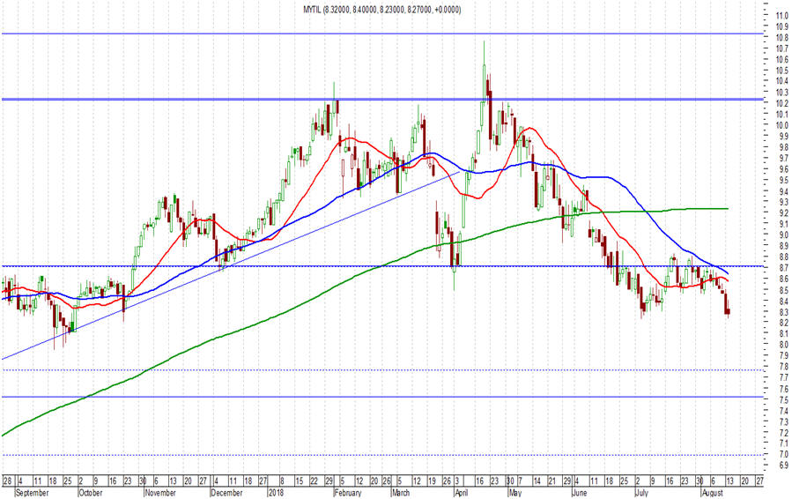Select the 7.1 price axis value
Image resolution: width=792 pixels, height=499 pixels.
(784, 443)
